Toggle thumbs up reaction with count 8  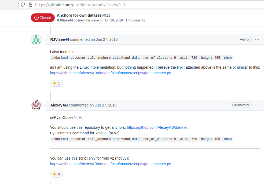[x=57, y=174]
